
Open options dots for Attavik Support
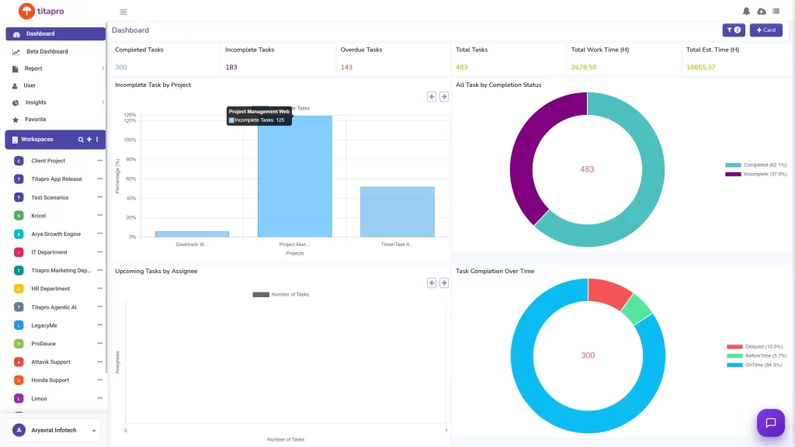(x=100, y=362)
